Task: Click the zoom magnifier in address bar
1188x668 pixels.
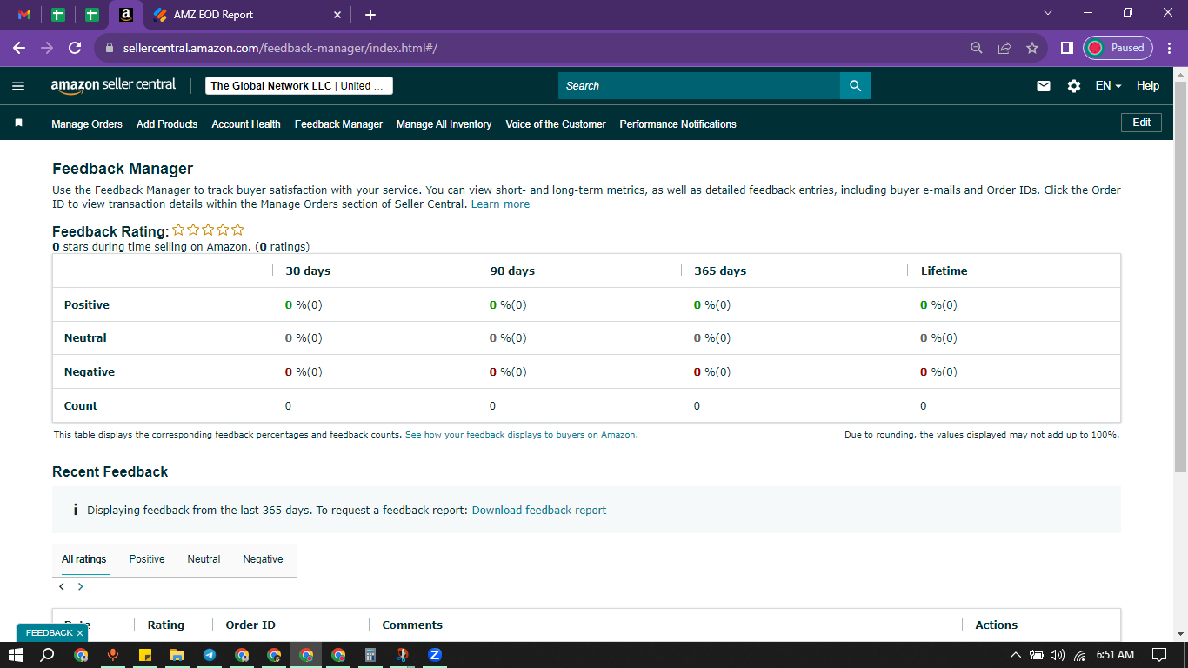Action: (x=977, y=48)
